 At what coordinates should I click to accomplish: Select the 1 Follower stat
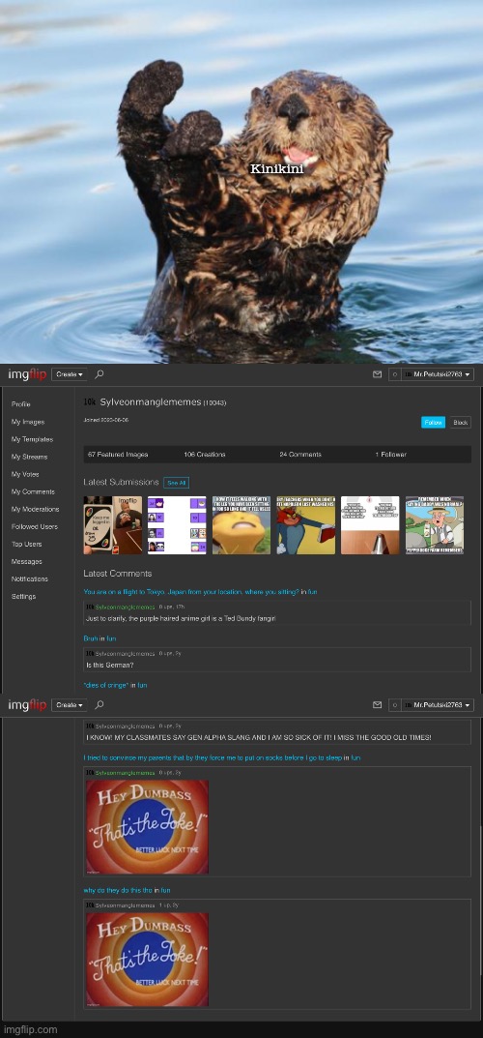(x=390, y=454)
